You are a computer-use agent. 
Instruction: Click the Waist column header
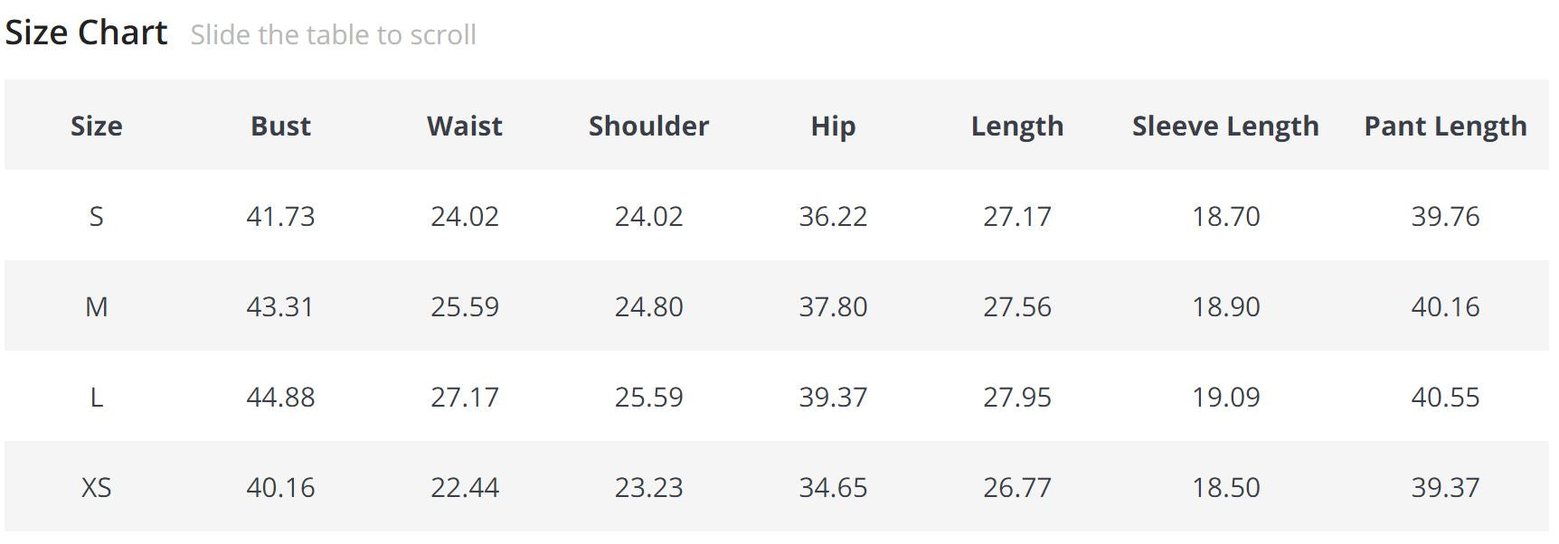tap(464, 126)
